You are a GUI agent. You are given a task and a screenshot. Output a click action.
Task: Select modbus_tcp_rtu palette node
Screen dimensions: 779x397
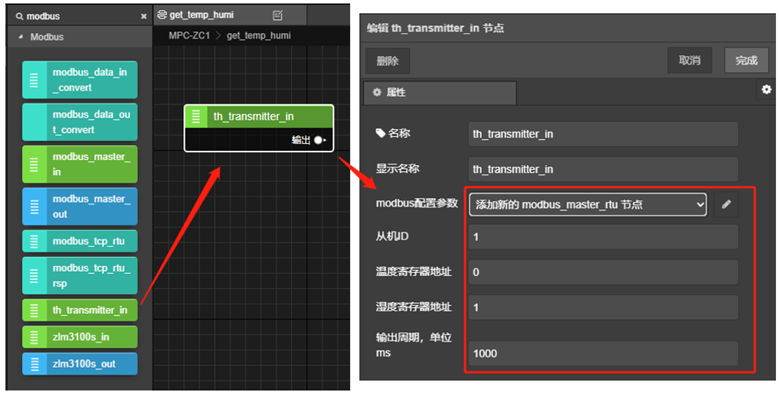pyautogui.click(x=80, y=241)
